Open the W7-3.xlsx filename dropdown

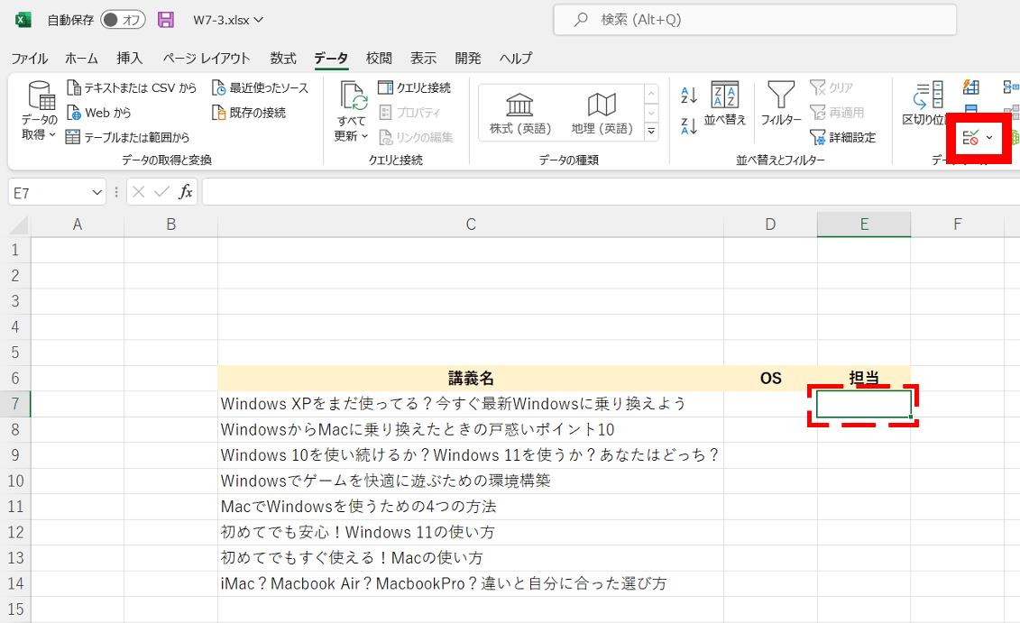[258, 20]
